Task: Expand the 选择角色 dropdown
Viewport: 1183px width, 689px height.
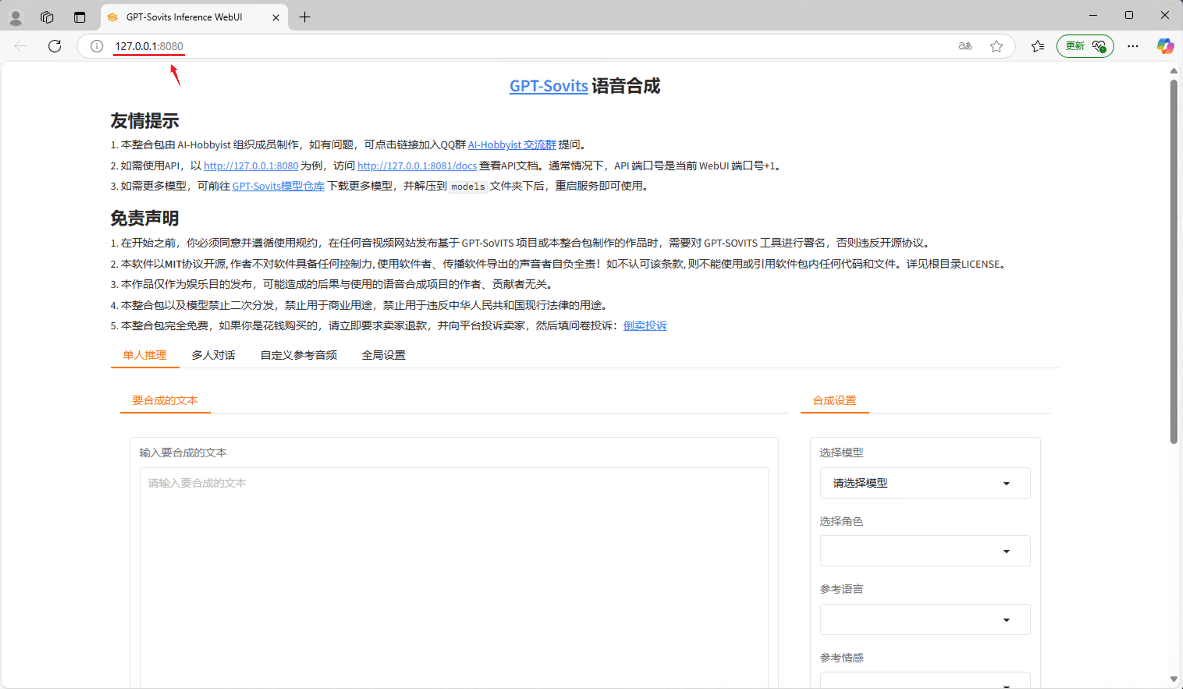Action: (925, 551)
